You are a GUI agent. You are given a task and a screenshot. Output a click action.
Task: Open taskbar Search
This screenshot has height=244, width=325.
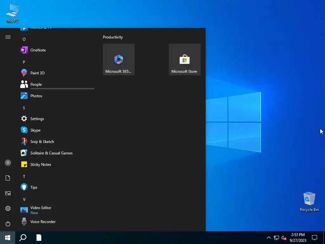(x=23, y=238)
